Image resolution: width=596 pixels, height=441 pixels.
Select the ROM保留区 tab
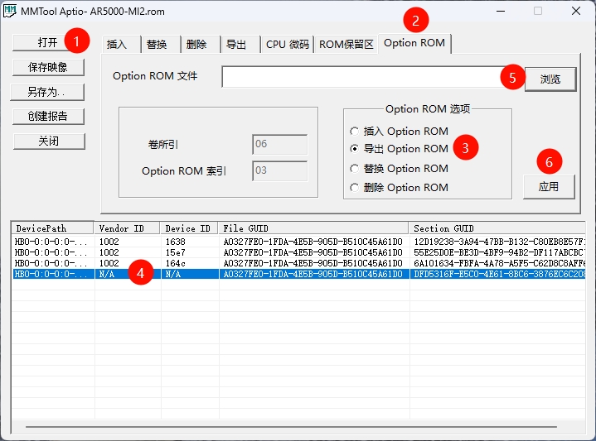click(346, 45)
